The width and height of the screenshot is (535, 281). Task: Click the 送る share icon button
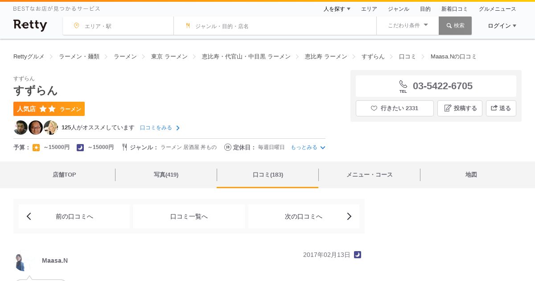click(x=501, y=108)
